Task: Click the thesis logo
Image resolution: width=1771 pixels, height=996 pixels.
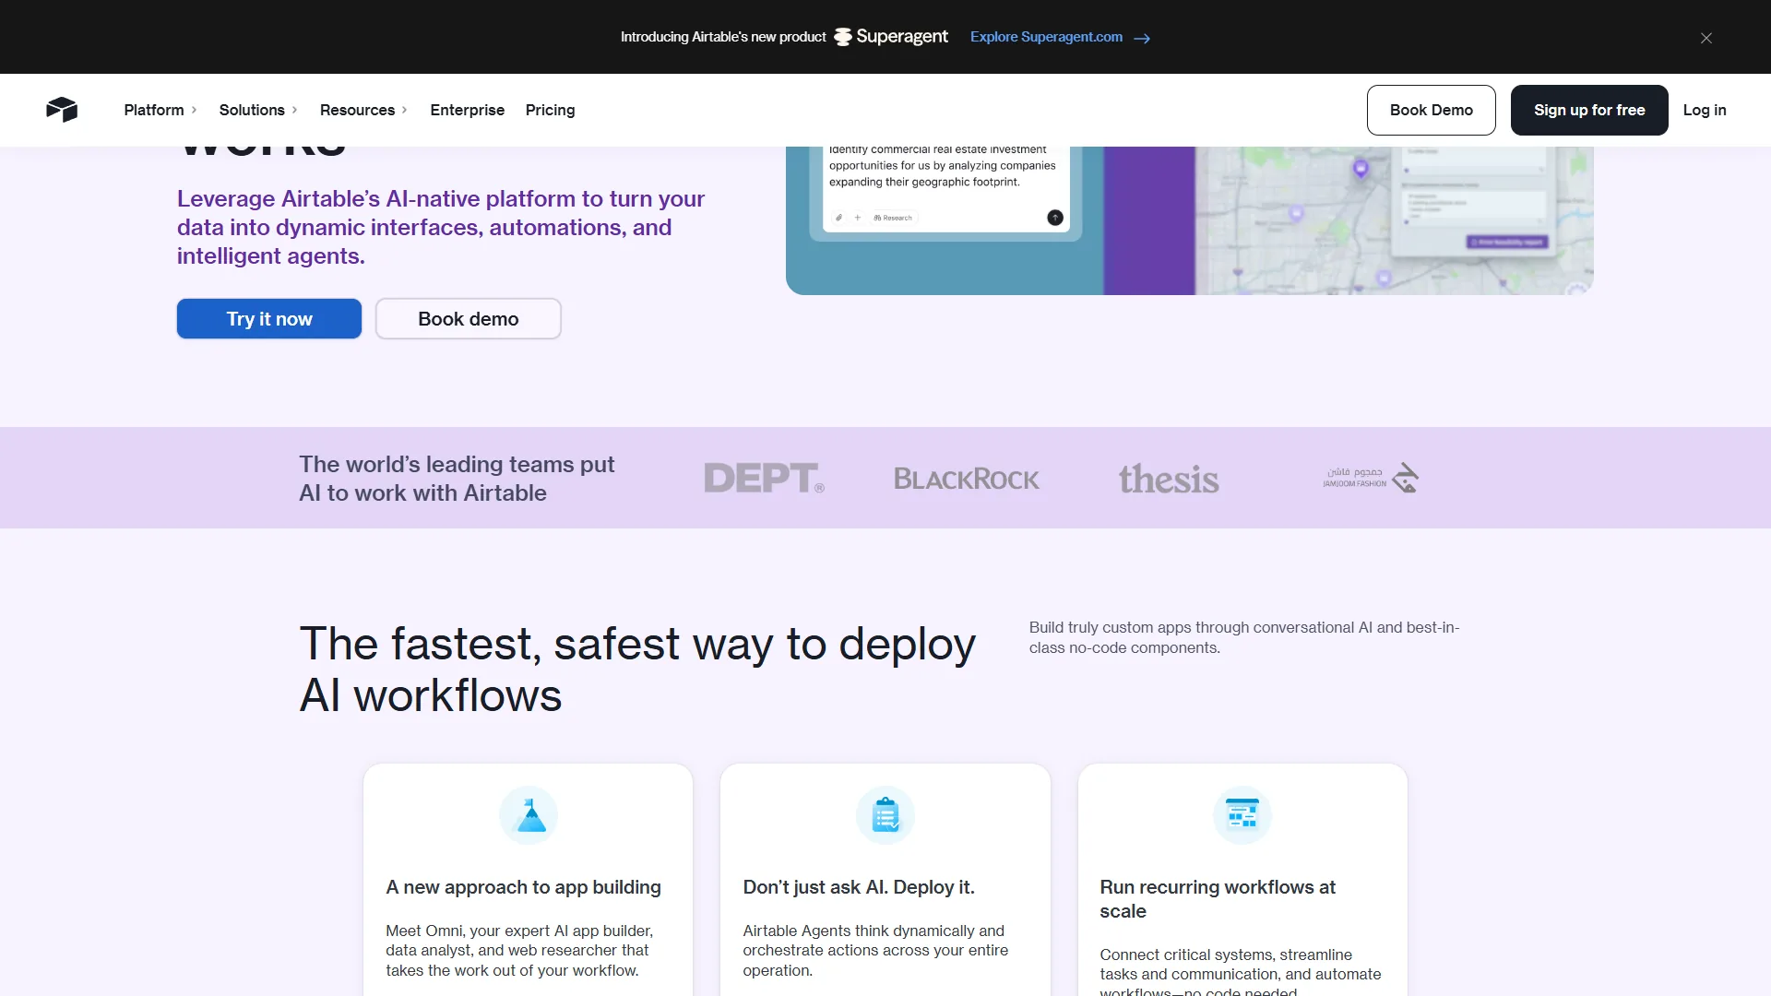Action: [x=1169, y=479]
